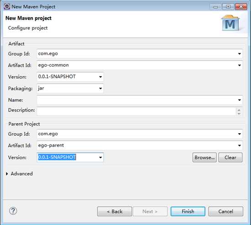Open the Artifact Version dropdown arrow

101,77
